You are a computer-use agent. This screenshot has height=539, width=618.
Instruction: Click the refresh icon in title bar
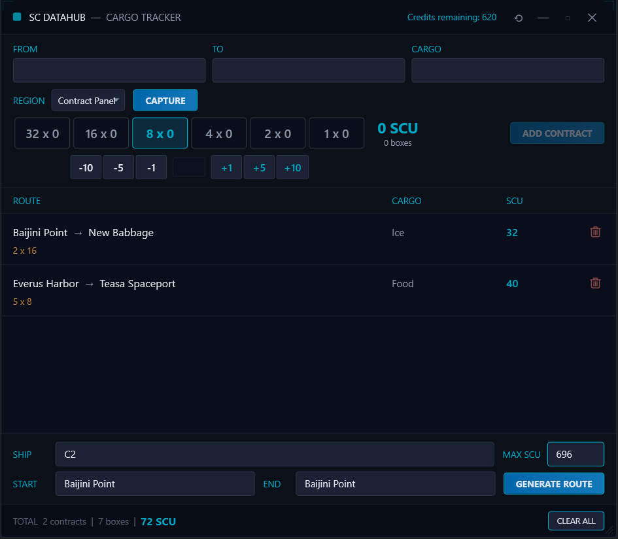coord(519,18)
